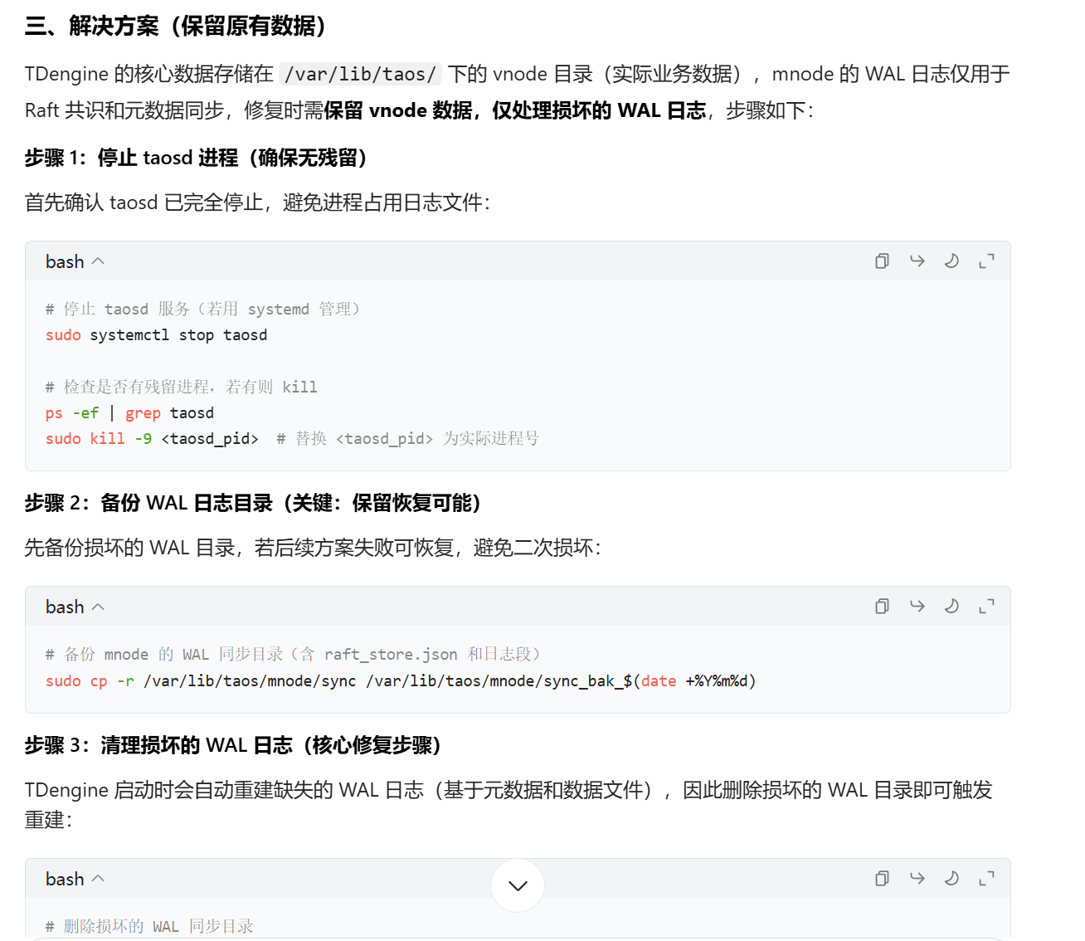
Task: Copy the WAL backup code block
Action: [x=882, y=607]
